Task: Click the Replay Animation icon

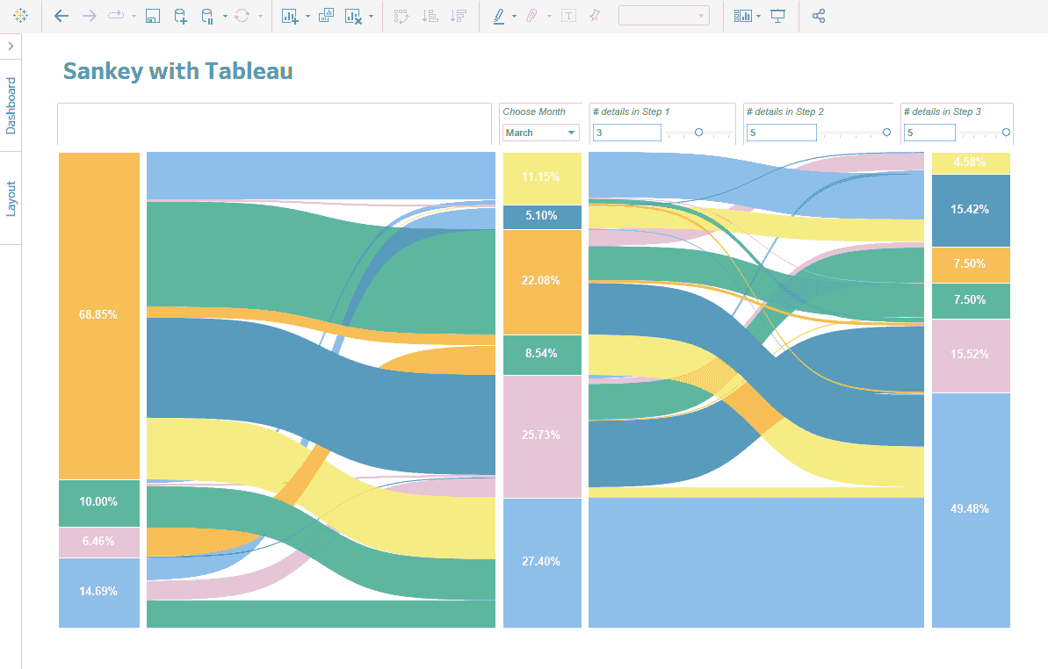Action: coord(116,15)
